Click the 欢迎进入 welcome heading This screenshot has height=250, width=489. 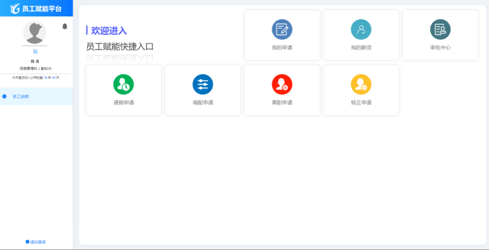point(109,31)
